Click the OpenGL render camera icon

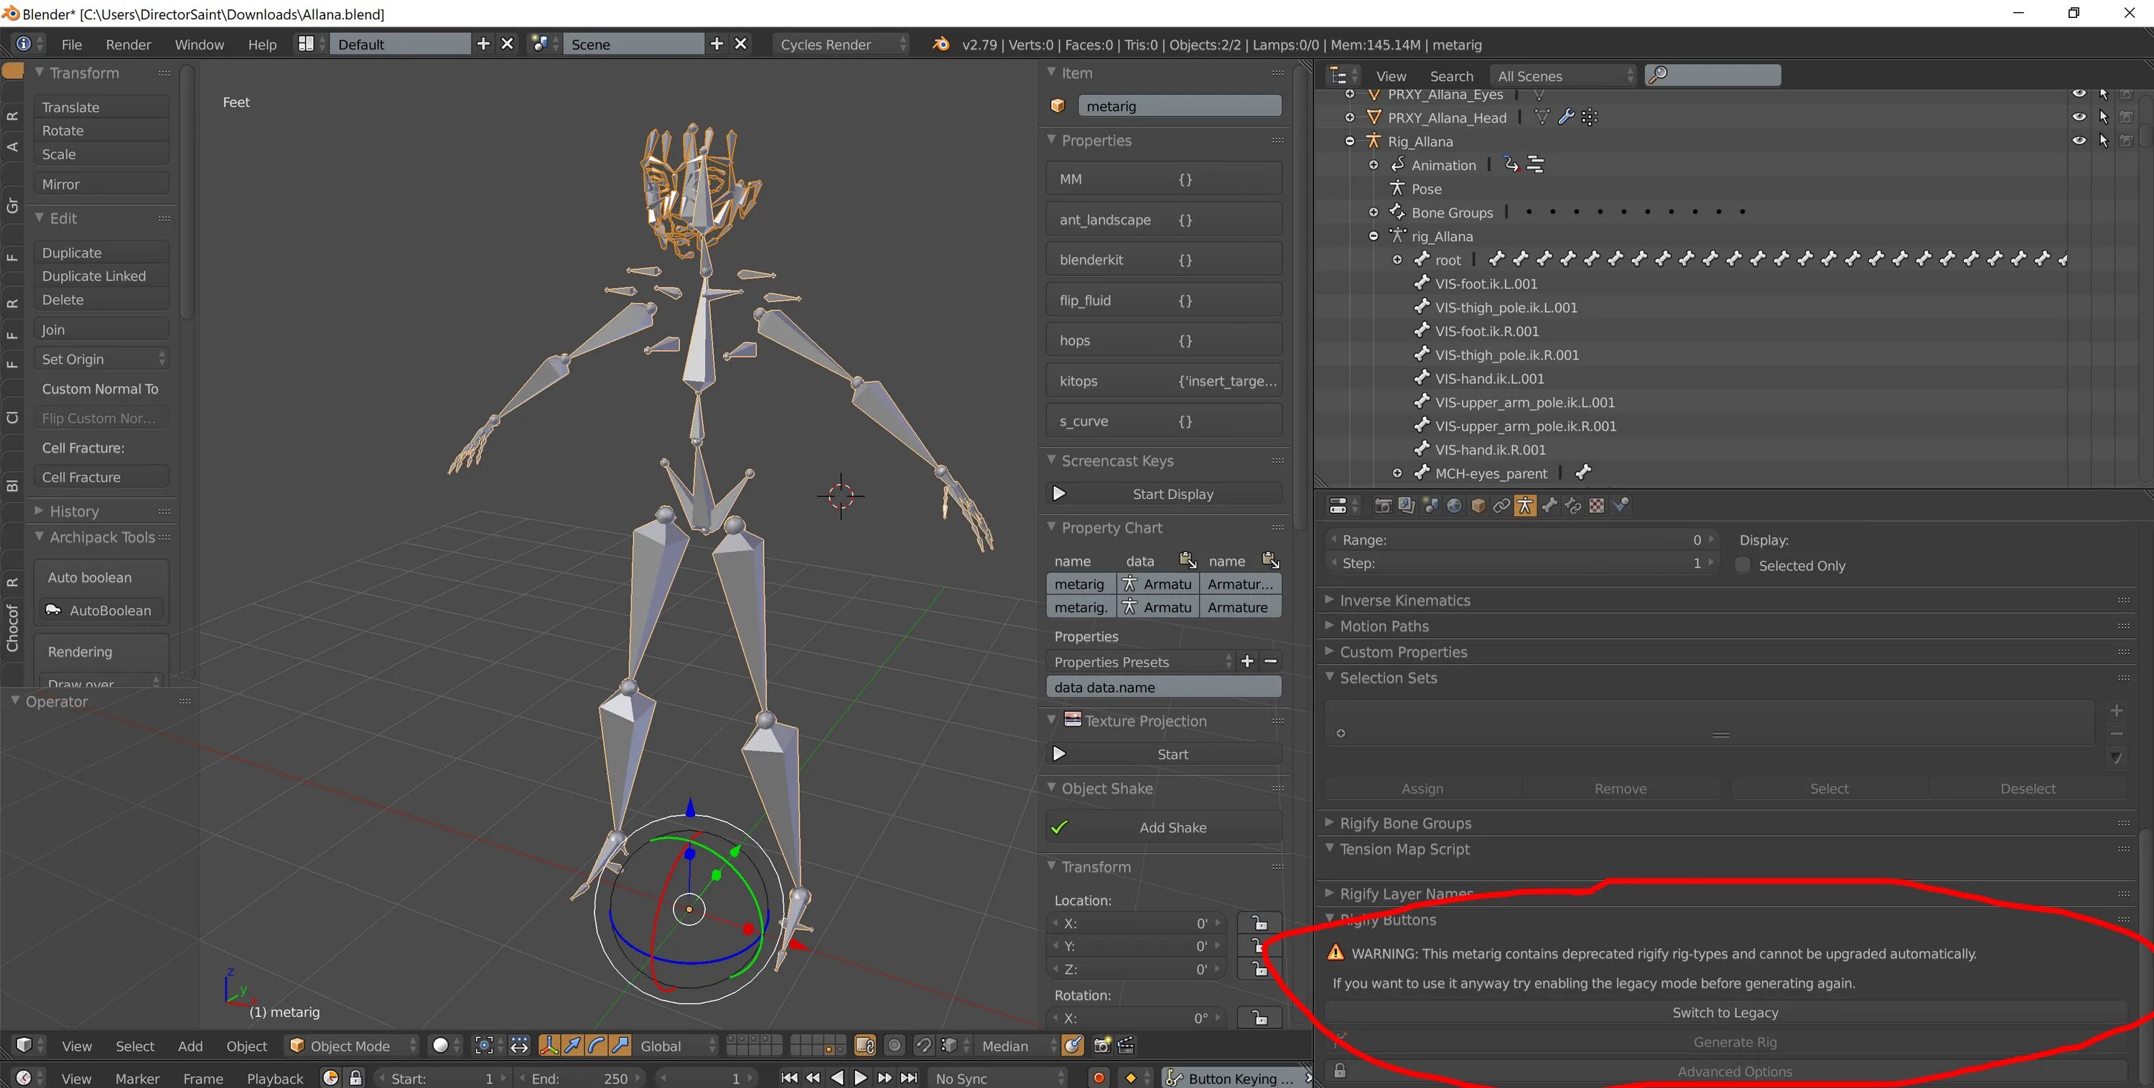(x=1102, y=1046)
